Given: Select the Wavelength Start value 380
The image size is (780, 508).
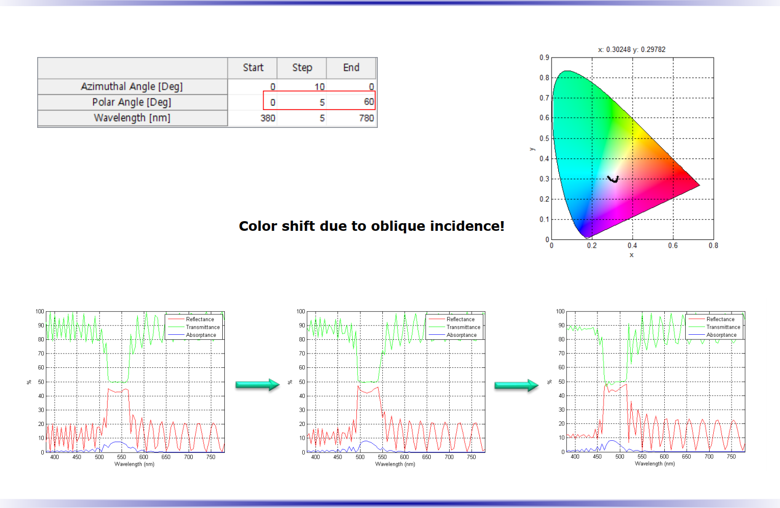Looking at the screenshot, I should pos(268,118).
